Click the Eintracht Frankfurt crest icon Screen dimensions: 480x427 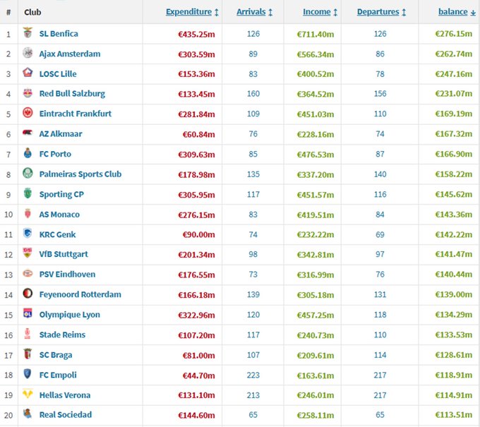point(28,114)
